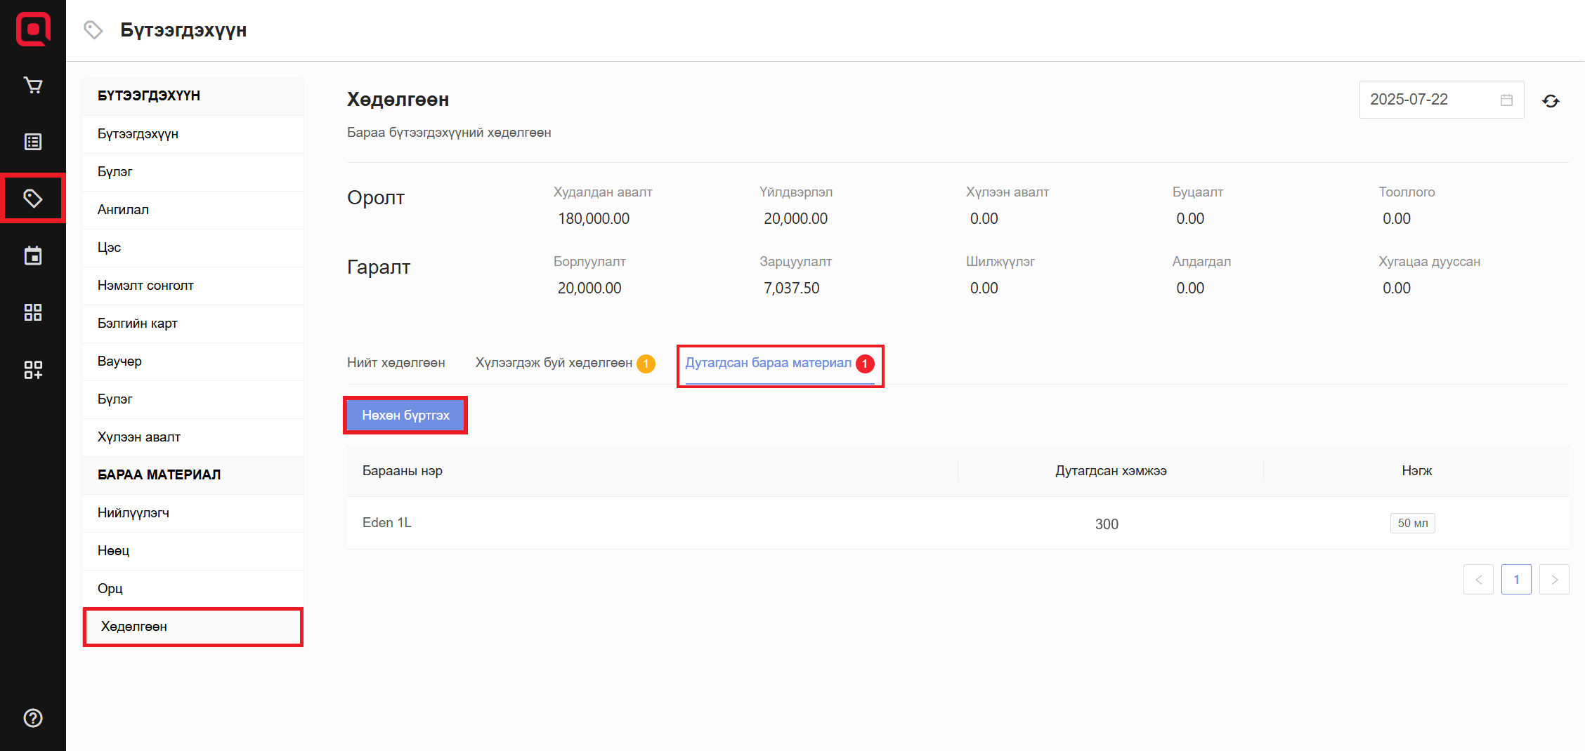This screenshot has height=751, width=1585.
Task: Click the help question mark icon
Action: coord(33,718)
